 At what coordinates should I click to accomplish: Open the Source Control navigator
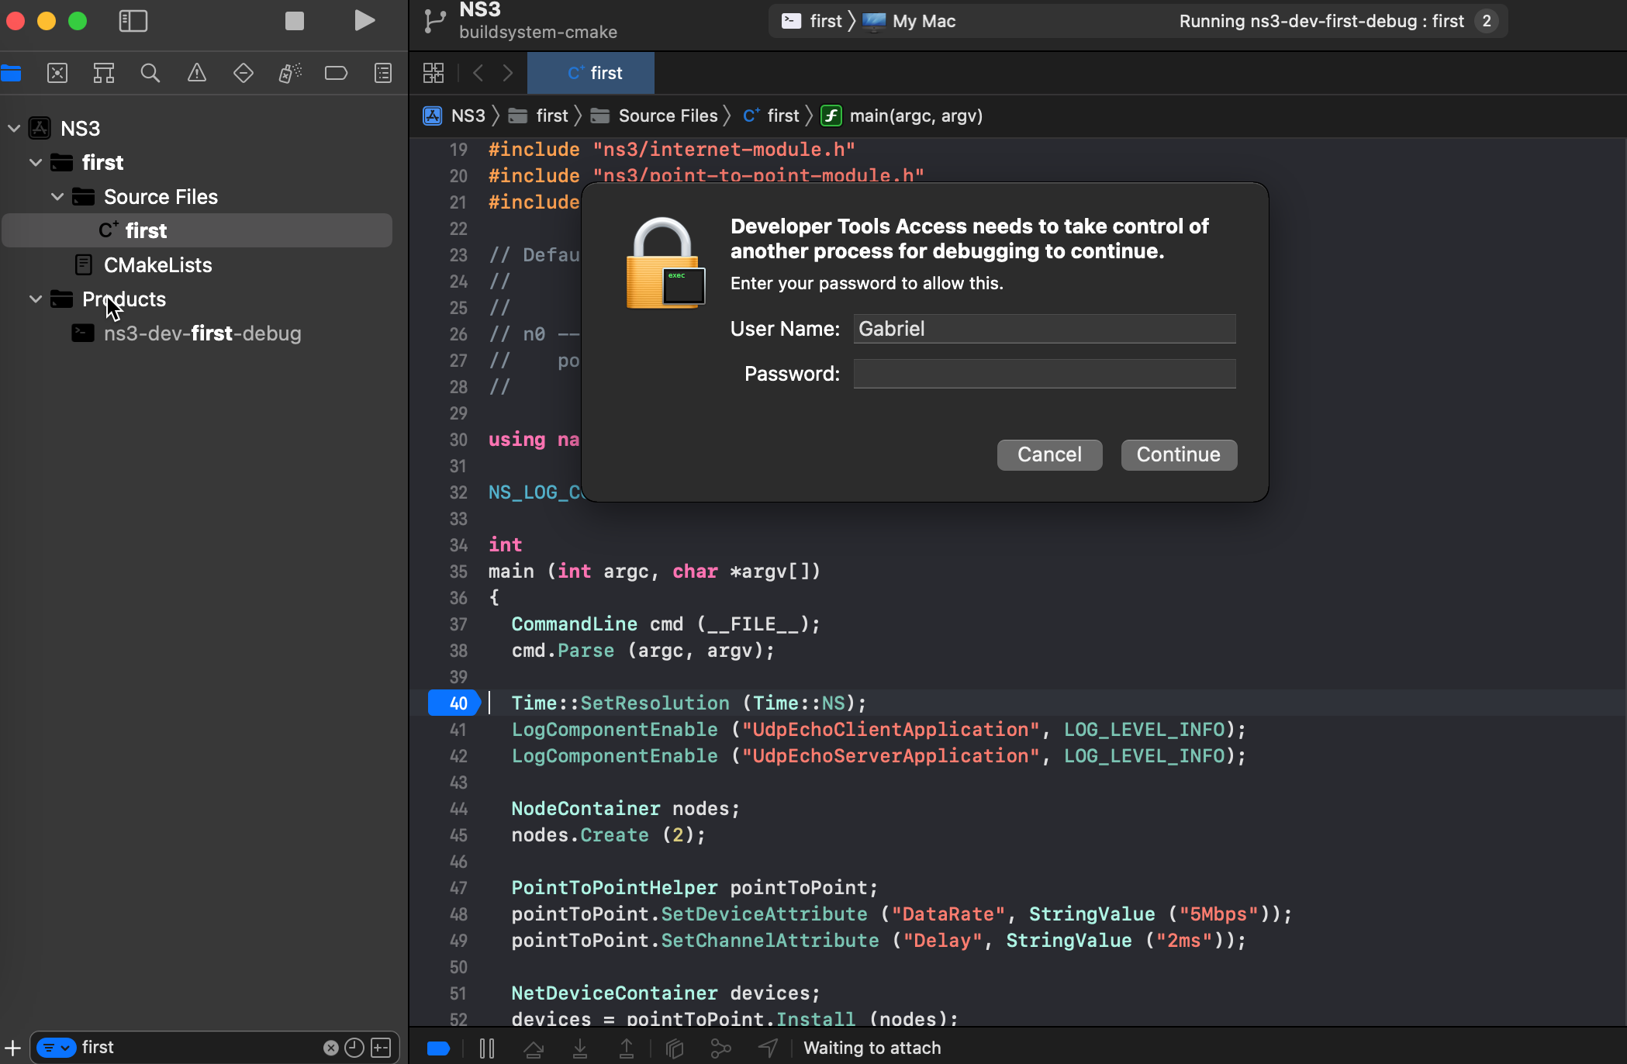(x=57, y=73)
